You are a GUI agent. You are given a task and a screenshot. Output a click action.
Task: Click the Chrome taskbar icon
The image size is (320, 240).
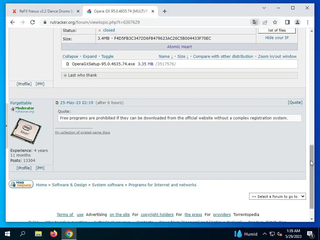pos(69,234)
